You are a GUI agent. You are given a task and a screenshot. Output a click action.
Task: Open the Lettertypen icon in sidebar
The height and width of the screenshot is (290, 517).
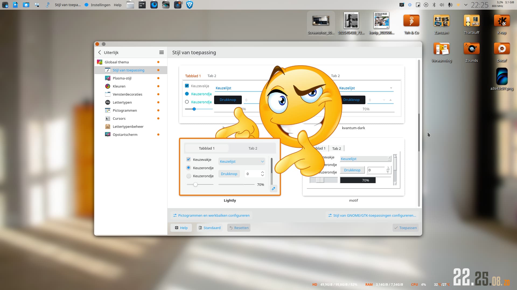[x=108, y=102]
